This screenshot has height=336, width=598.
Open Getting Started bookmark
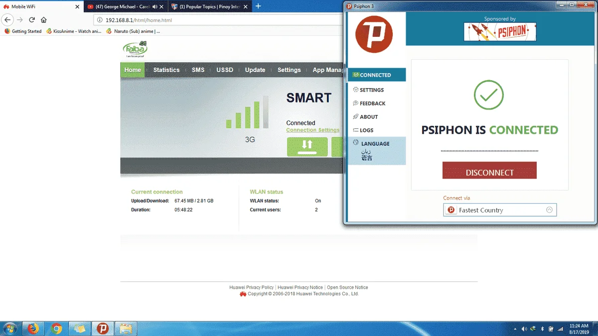click(x=22, y=31)
